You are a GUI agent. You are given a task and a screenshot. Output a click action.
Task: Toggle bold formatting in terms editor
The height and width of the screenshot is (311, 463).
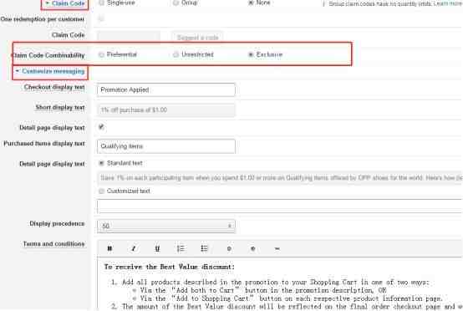109,248
